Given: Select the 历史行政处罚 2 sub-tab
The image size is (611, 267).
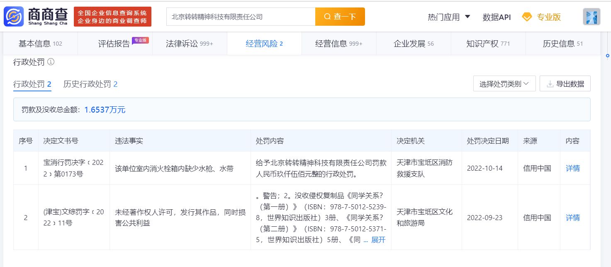Looking at the screenshot, I should pyautogui.click(x=90, y=84).
